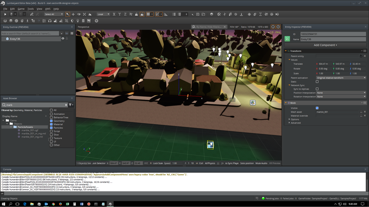The image size is (369, 207).
Task: Click the hierarchy tree icon in second toolbar
Action: 33,21
